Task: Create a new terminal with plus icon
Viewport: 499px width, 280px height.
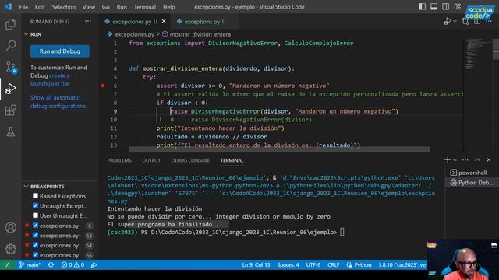Action: click(x=448, y=160)
